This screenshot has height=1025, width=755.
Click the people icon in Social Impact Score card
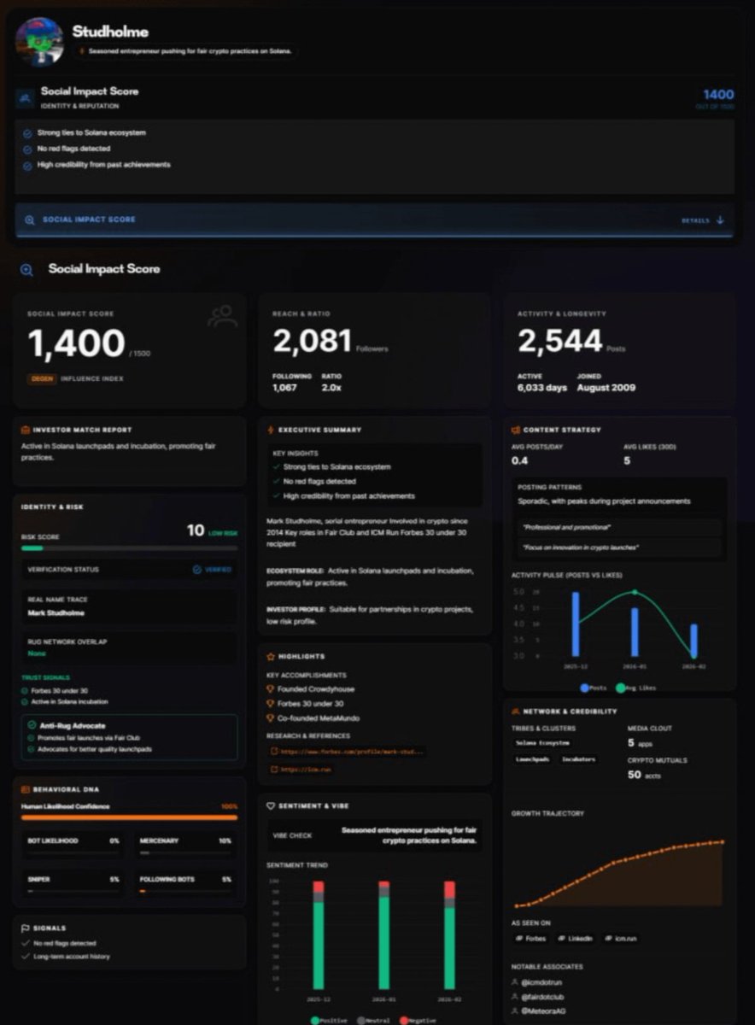222,316
